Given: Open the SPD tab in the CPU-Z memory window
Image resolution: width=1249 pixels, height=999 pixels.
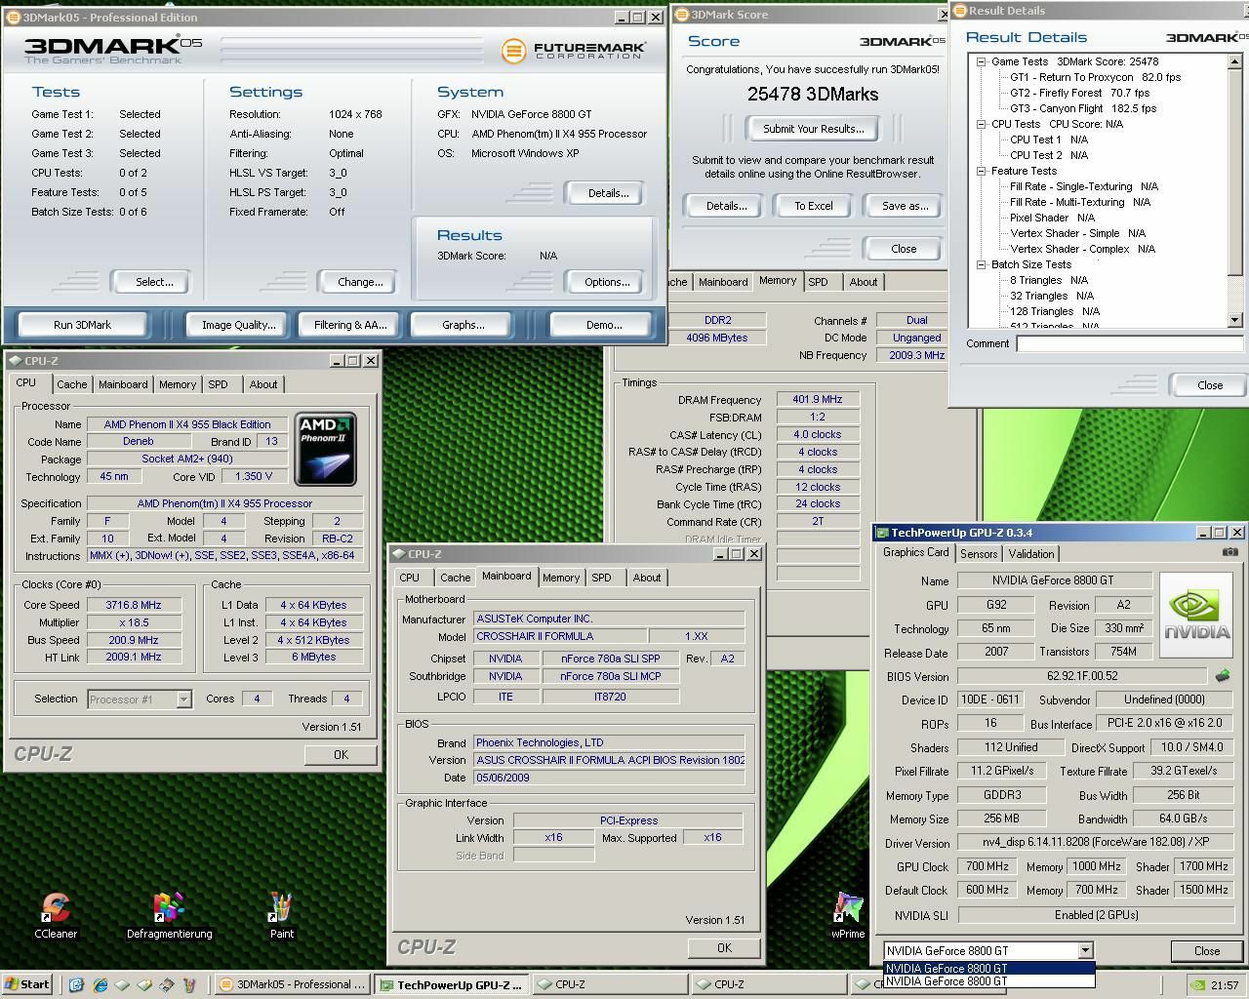Looking at the screenshot, I should coord(818,282).
